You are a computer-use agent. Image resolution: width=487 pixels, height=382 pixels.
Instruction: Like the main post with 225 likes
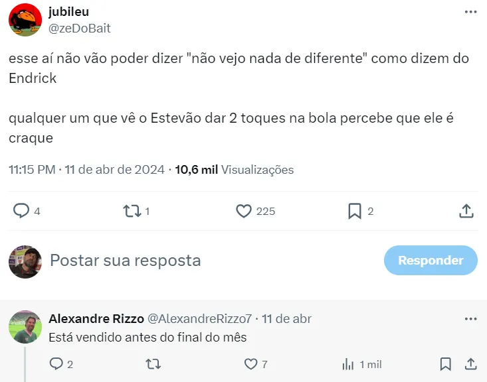244,211
